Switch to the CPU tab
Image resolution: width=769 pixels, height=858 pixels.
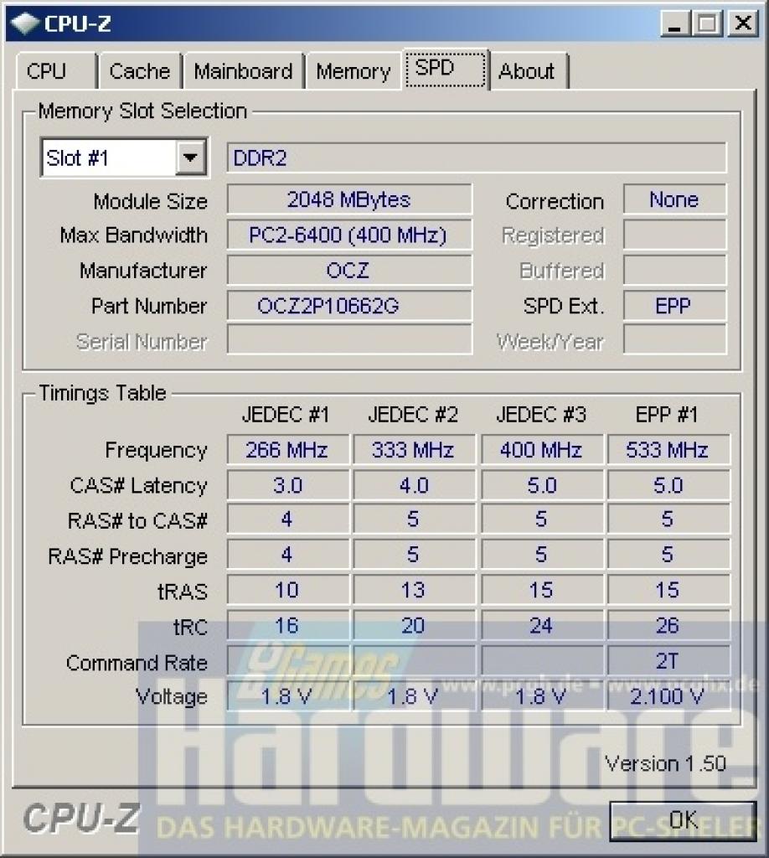click(56, 71)
